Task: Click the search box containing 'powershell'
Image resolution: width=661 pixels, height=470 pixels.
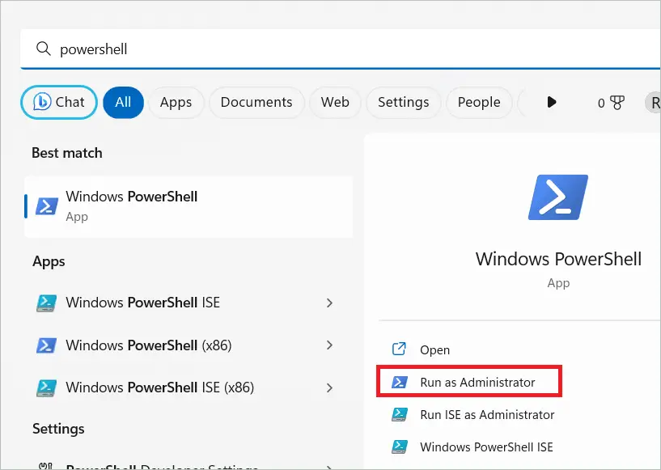Action: click(341, 49)
